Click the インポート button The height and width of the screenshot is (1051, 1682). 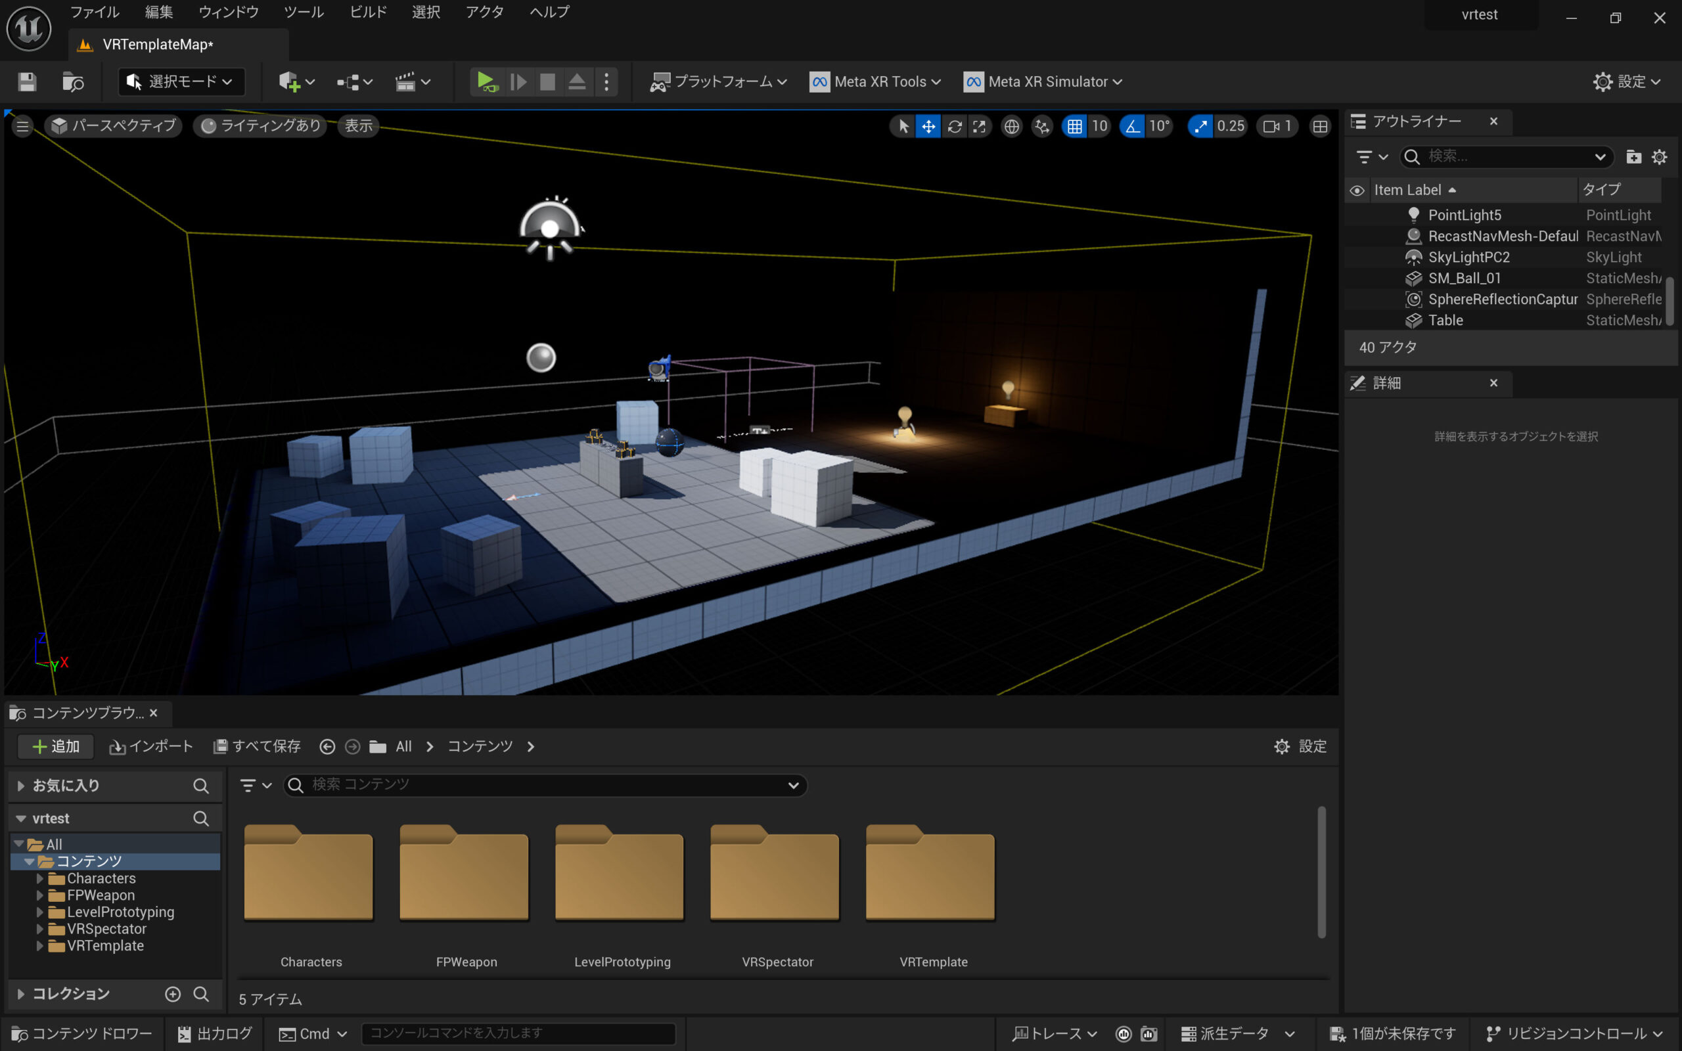pyautogui.click(x=152, y=747)
